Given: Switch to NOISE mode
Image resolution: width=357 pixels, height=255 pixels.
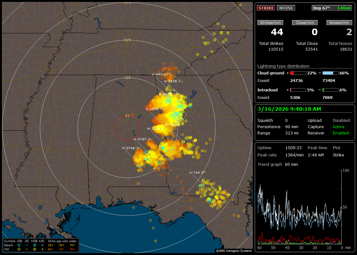Looking at the screenshot, I should tap(286, 8).
